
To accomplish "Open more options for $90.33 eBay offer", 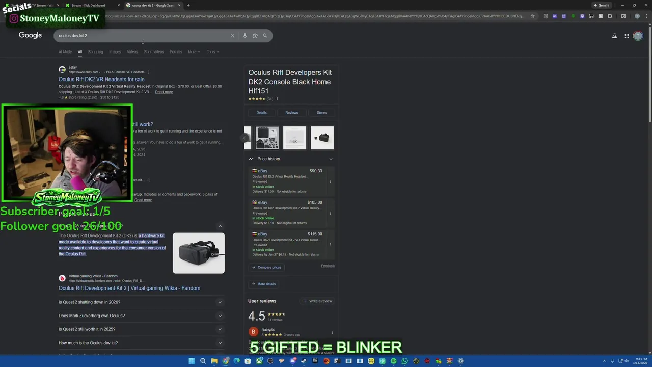I will (330, 181).
